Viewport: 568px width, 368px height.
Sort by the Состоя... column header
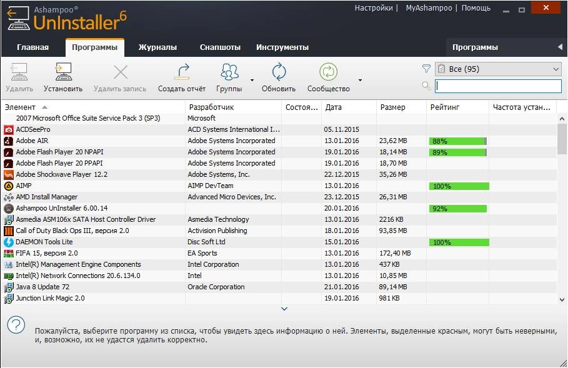pyautogui.click(x=301, y=107)
